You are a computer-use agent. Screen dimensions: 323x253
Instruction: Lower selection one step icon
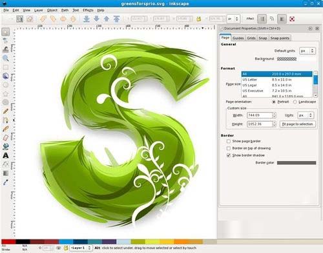[96, 19]
